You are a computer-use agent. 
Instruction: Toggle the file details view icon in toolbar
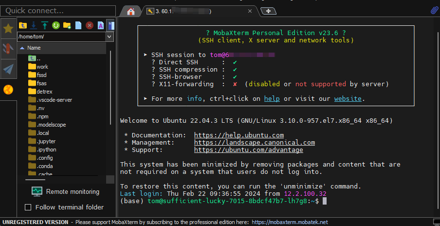point(111,25)
